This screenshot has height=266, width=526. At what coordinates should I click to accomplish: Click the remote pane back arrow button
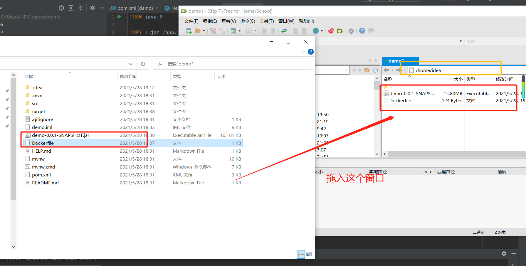(x=386, y=70)
